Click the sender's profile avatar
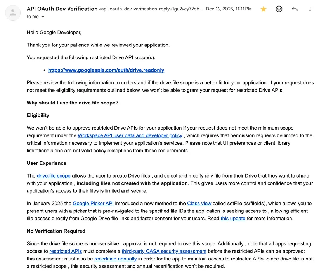The image size is (319, 274). click(x=13, y=12)
